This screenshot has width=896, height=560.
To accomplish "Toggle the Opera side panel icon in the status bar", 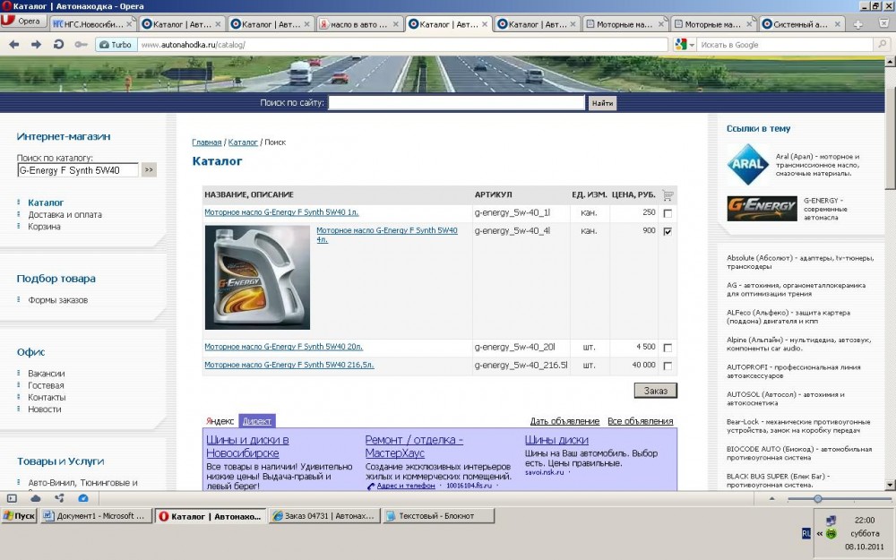I will (x=12, y=498).
